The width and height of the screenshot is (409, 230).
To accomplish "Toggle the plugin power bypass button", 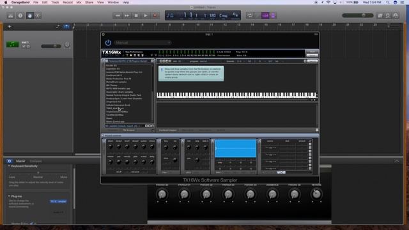I will [x=108, y=43].
